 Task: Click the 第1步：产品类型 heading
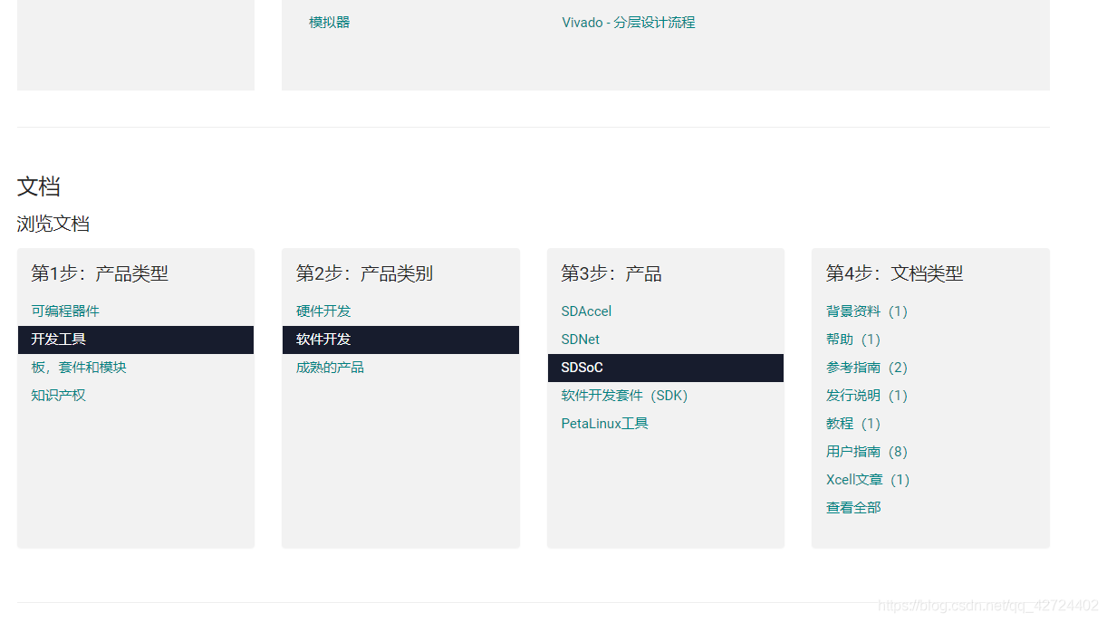coord(100,273)
